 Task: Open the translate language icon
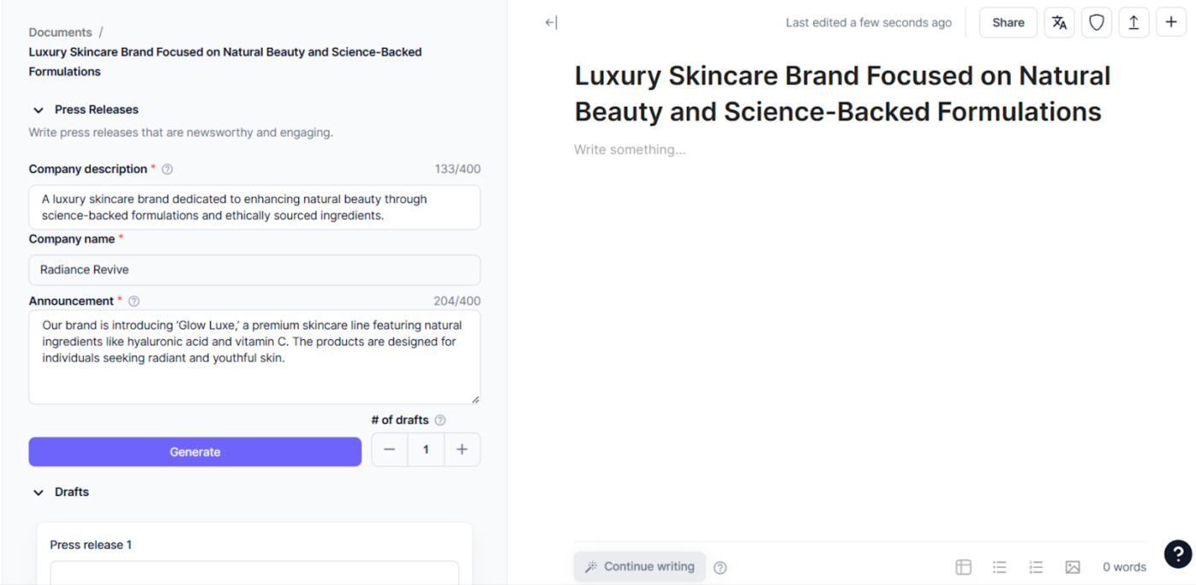click(1059, 23)
